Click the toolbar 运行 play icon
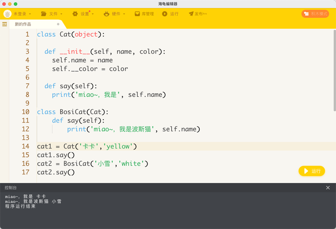 [165, 14]
